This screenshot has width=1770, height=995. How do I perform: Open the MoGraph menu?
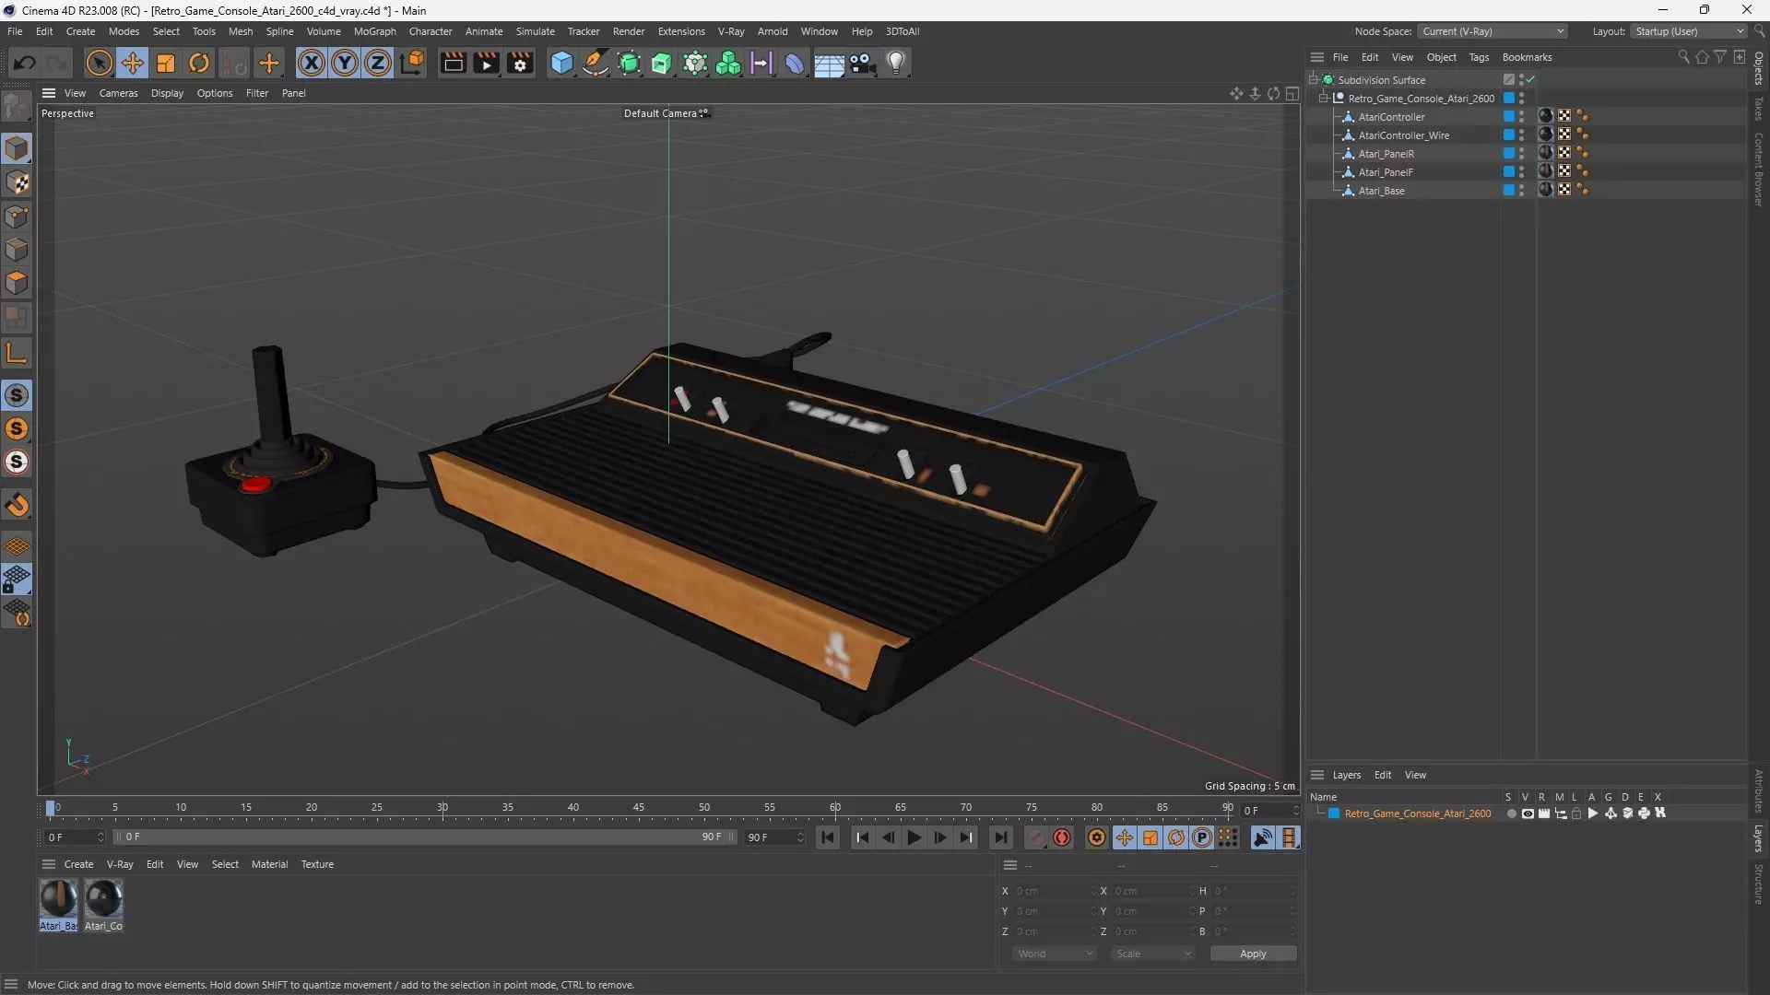(374, 31)
